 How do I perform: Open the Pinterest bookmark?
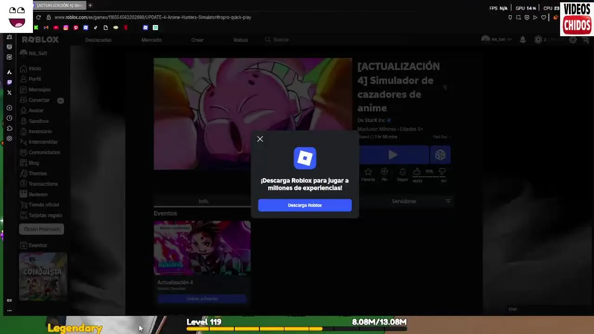(x=76, y=27)
